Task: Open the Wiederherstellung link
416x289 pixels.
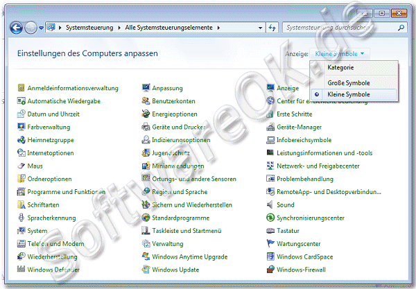Action: click(x=52, y=256)
